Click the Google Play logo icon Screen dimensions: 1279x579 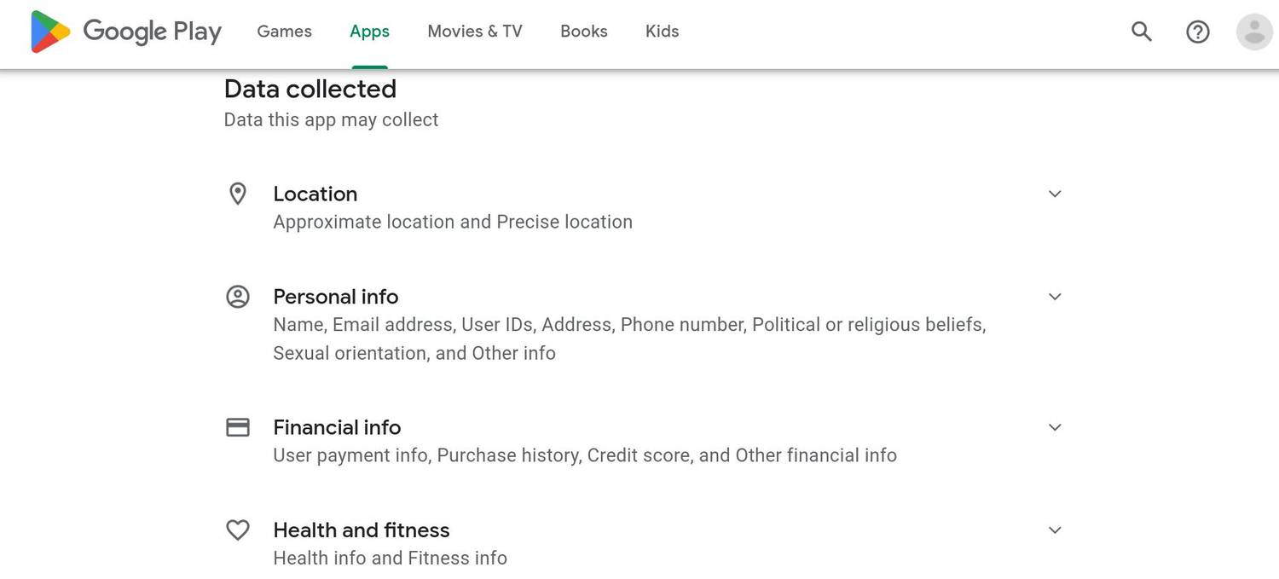tap(50, 32)
